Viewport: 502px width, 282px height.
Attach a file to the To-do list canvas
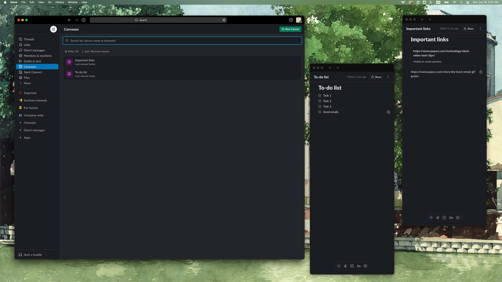coord(345,266)
